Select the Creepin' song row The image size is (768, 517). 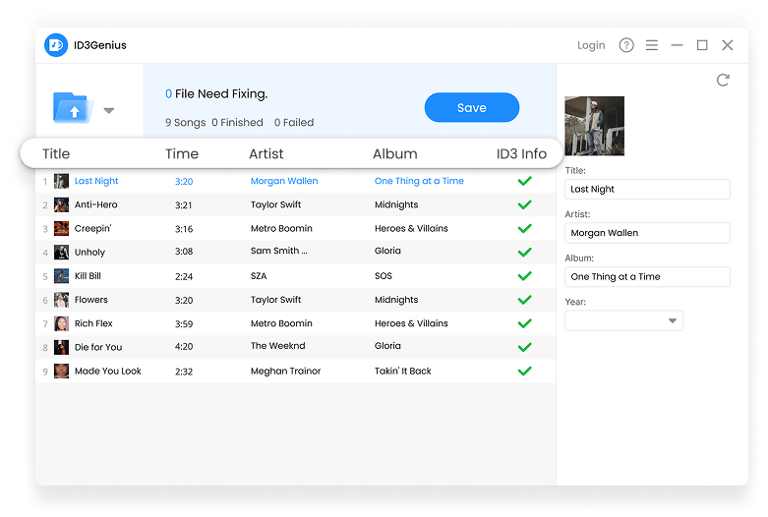click(x=296, y=229)
